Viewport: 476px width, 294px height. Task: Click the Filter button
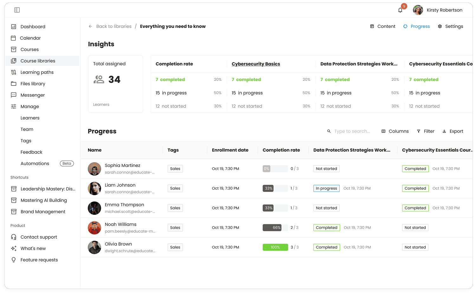[426, 131]
